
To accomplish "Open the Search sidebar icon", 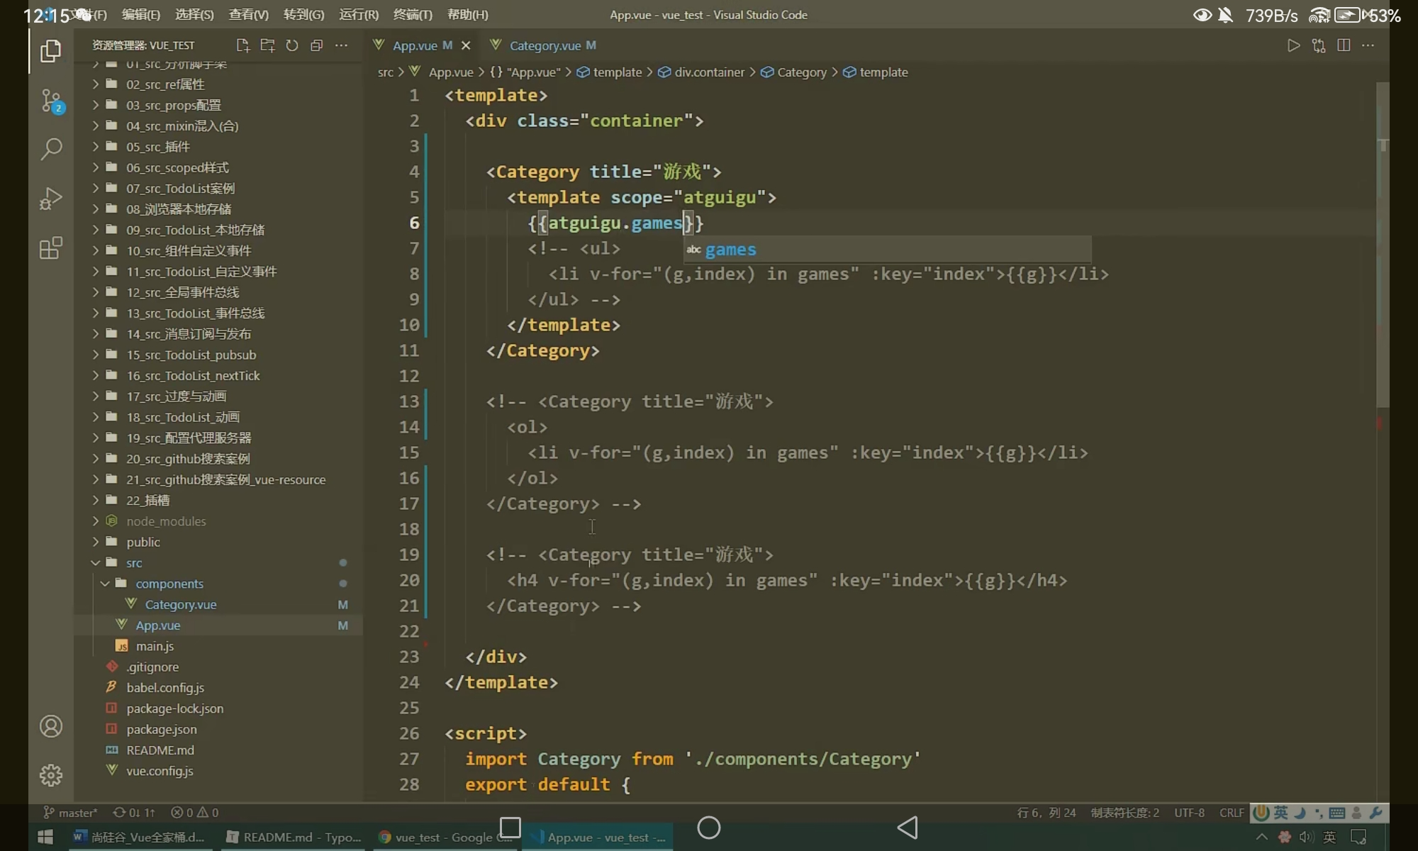I will click(51, 149).
